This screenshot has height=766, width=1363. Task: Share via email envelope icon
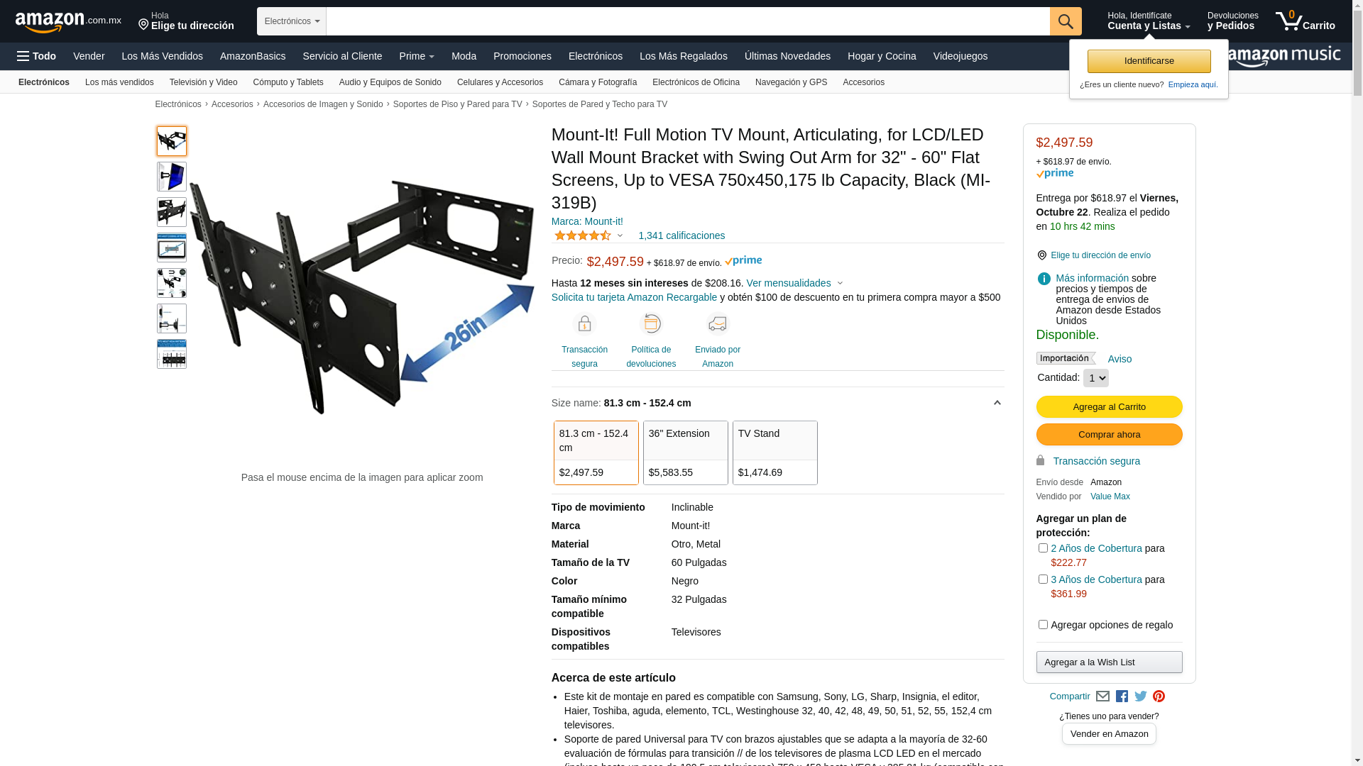coord(1102,696)
